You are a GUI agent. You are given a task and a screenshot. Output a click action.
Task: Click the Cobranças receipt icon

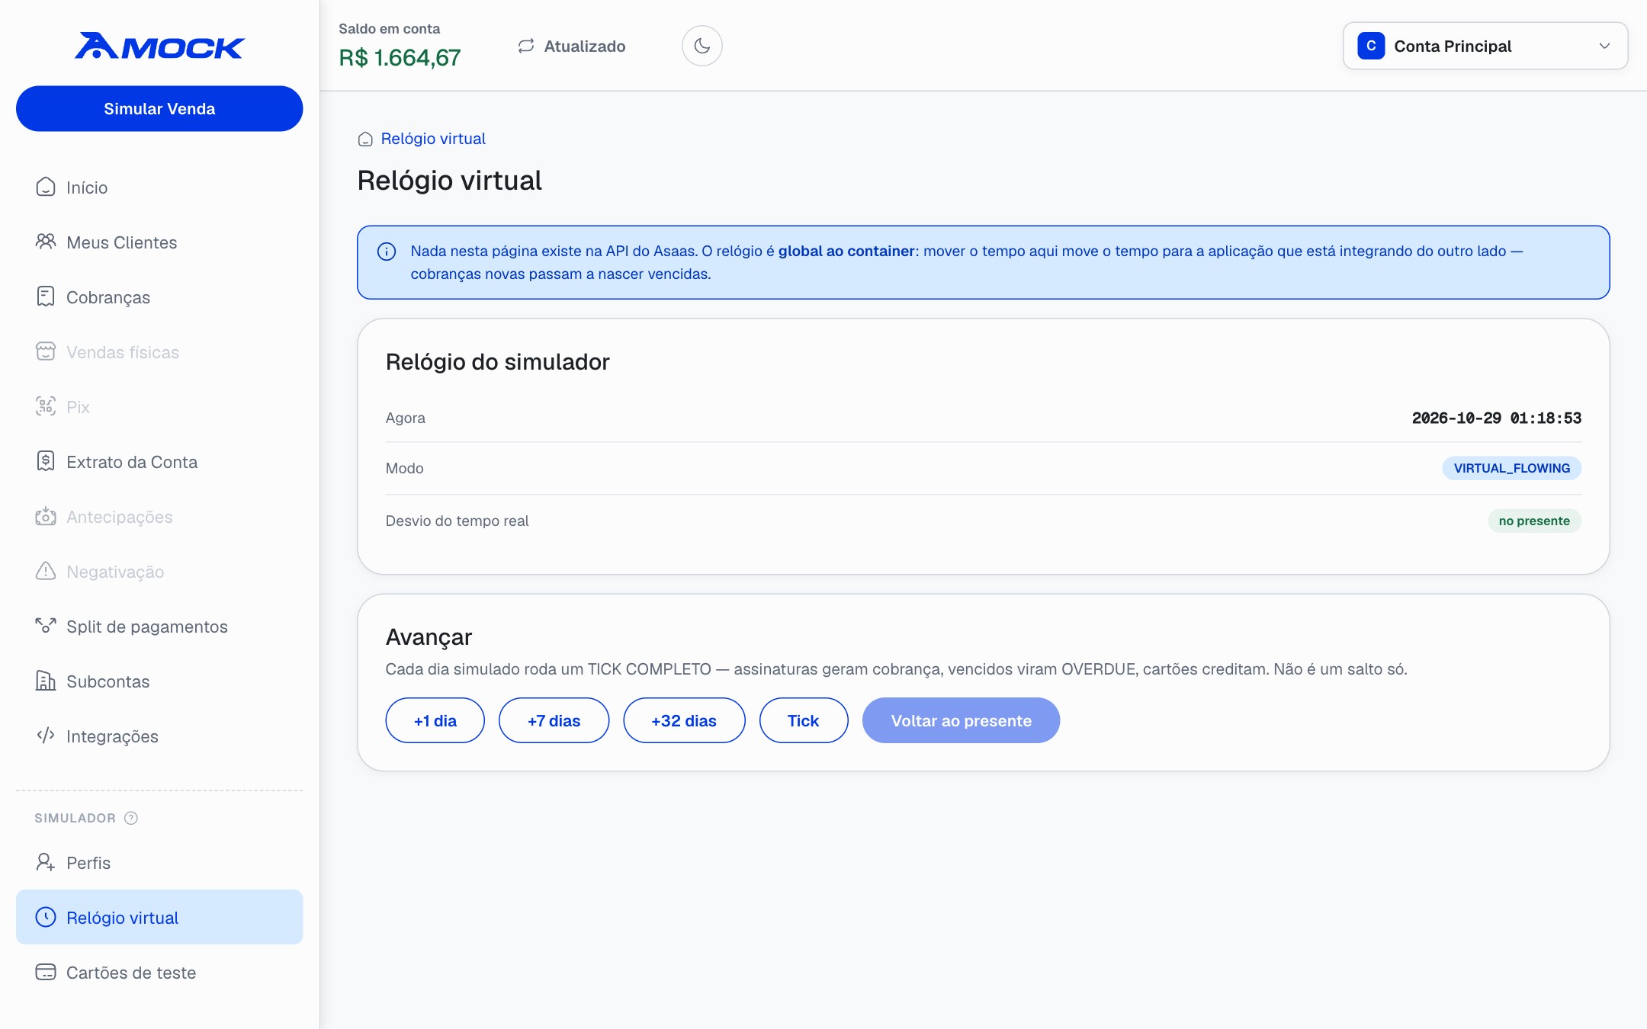point(46,297)
